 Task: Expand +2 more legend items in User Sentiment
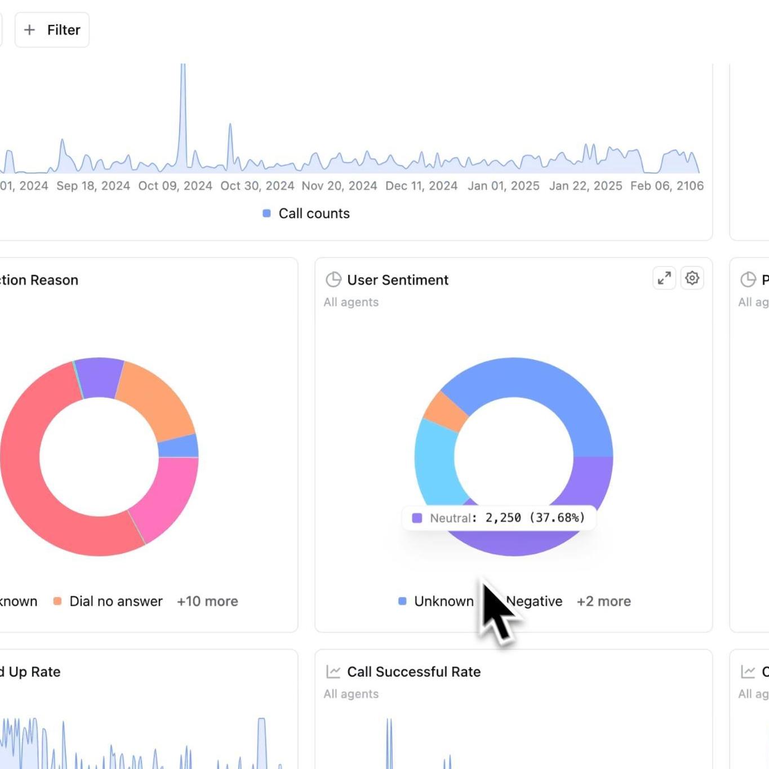[603, 601]
